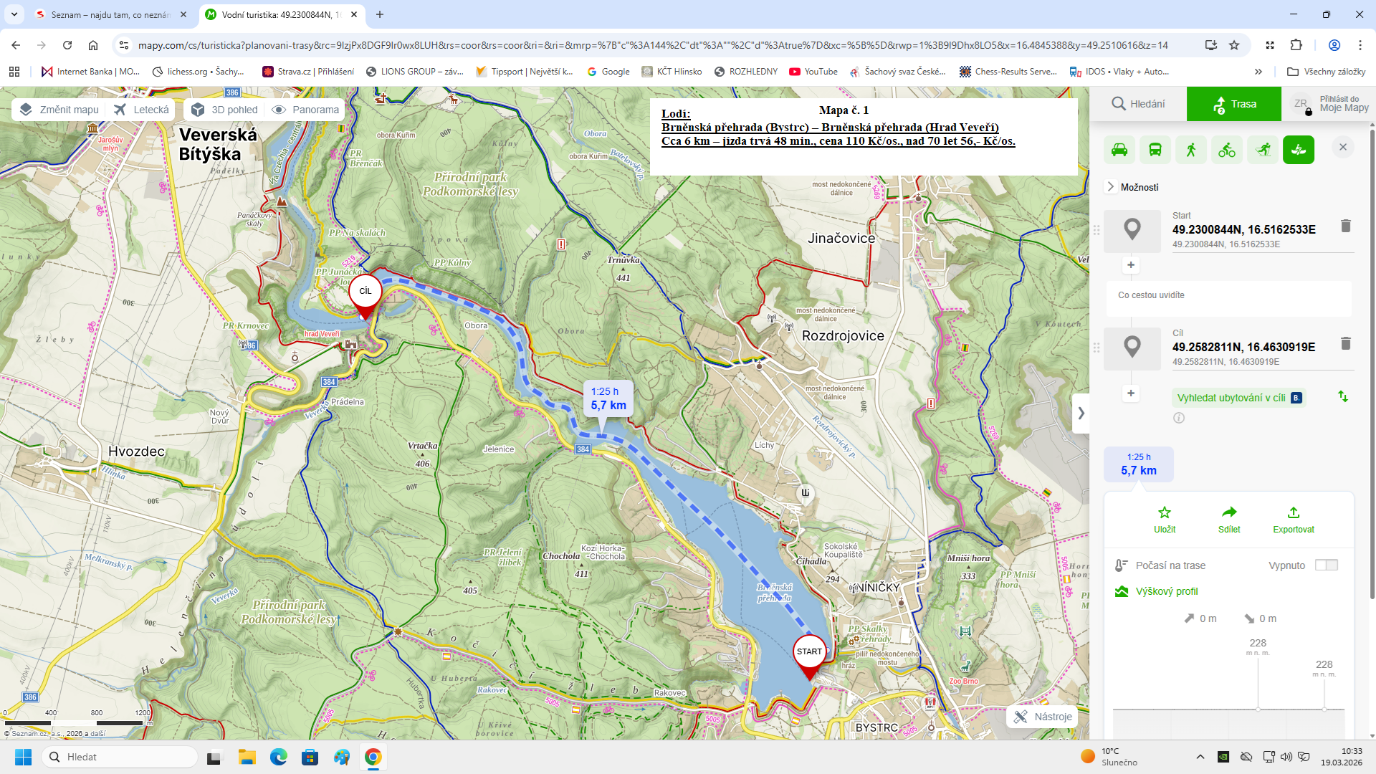Click Vyhledat ubytování v cíli
The width and height of the screenshot is (1376, 774).
[x=1231, y=398]
